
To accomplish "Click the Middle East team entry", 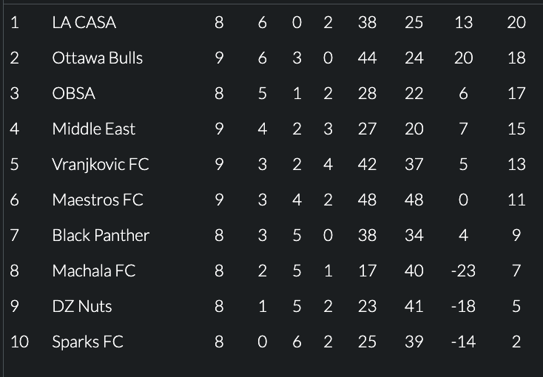I will [93, 129].
